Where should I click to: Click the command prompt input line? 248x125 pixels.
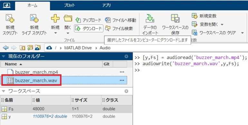point(191,70)
